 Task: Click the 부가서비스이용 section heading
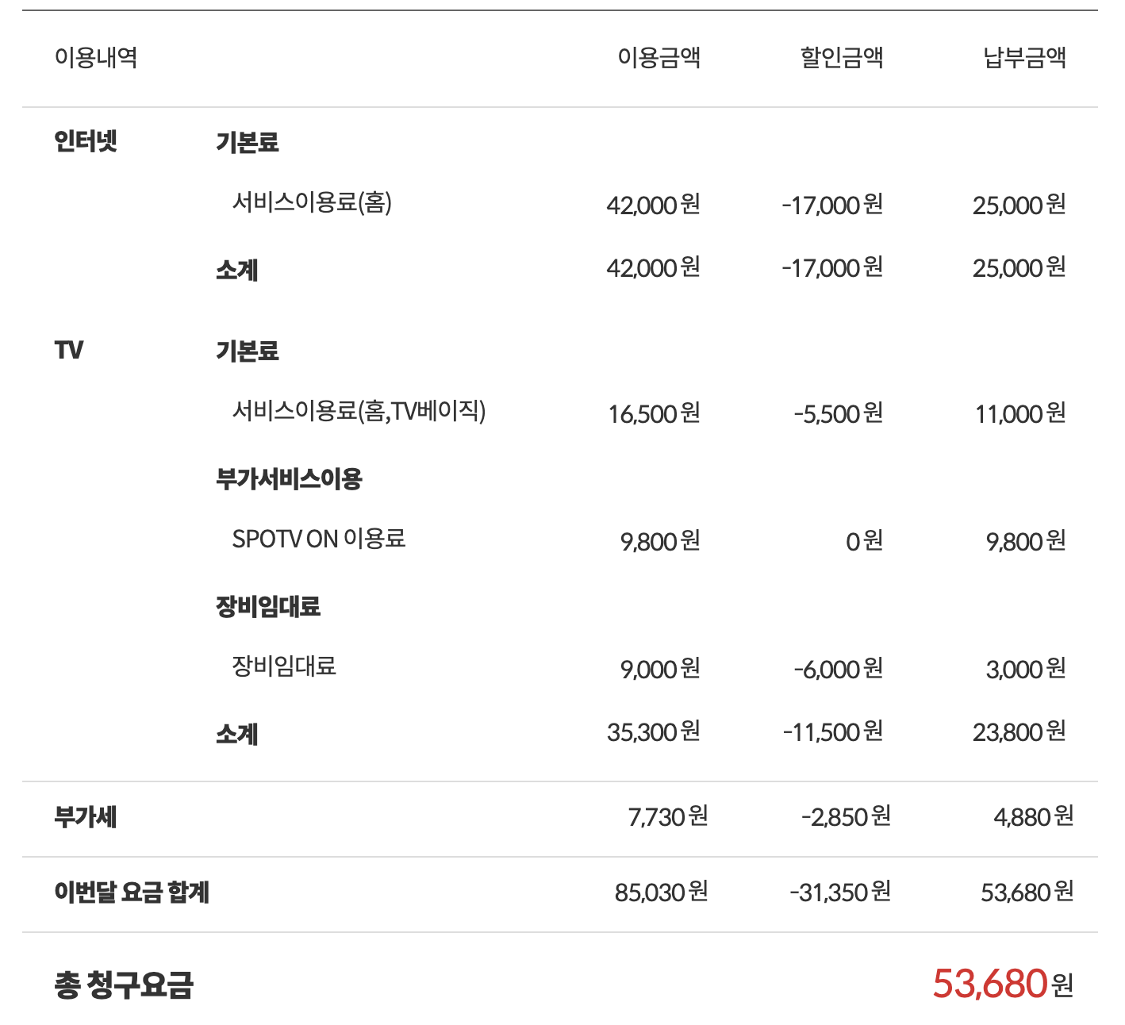[x=289, y=478]
